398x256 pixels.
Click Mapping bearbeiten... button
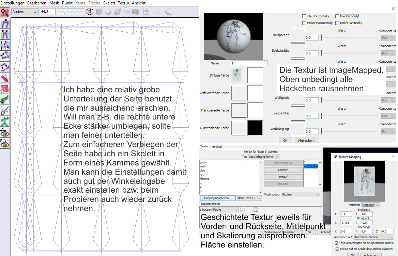(x=218, y=198)
